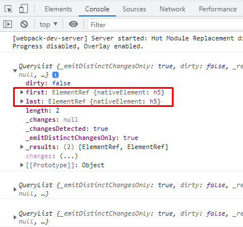Screen dimensions: 243x227
Task: Expand the [[Prototype]]: Object entry
Action: [x=22, y=165]
